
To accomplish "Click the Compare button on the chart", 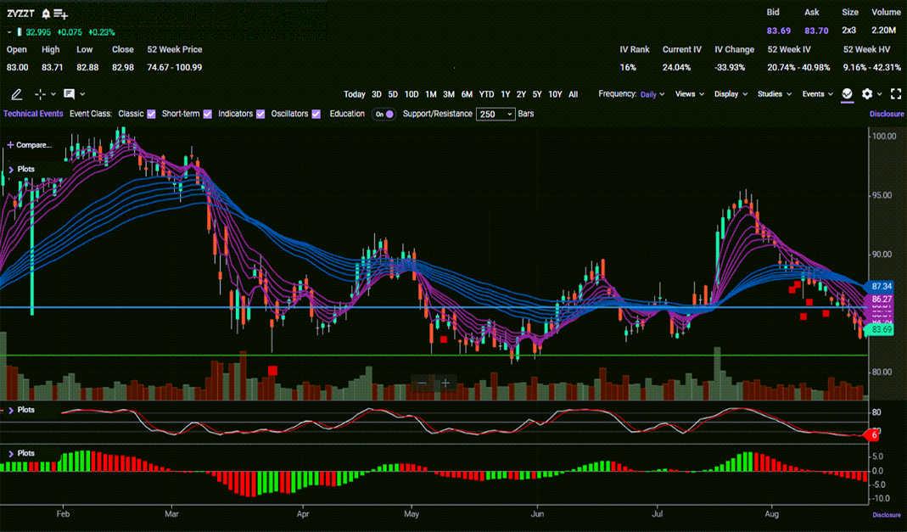I will (x=30, y=145).
